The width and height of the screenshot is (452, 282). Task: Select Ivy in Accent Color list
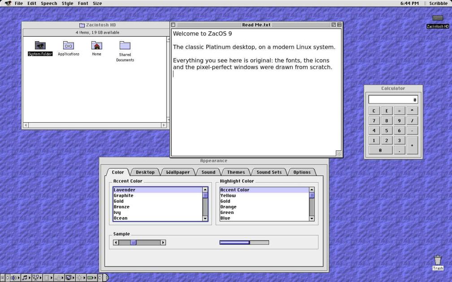tap(158, 212)
